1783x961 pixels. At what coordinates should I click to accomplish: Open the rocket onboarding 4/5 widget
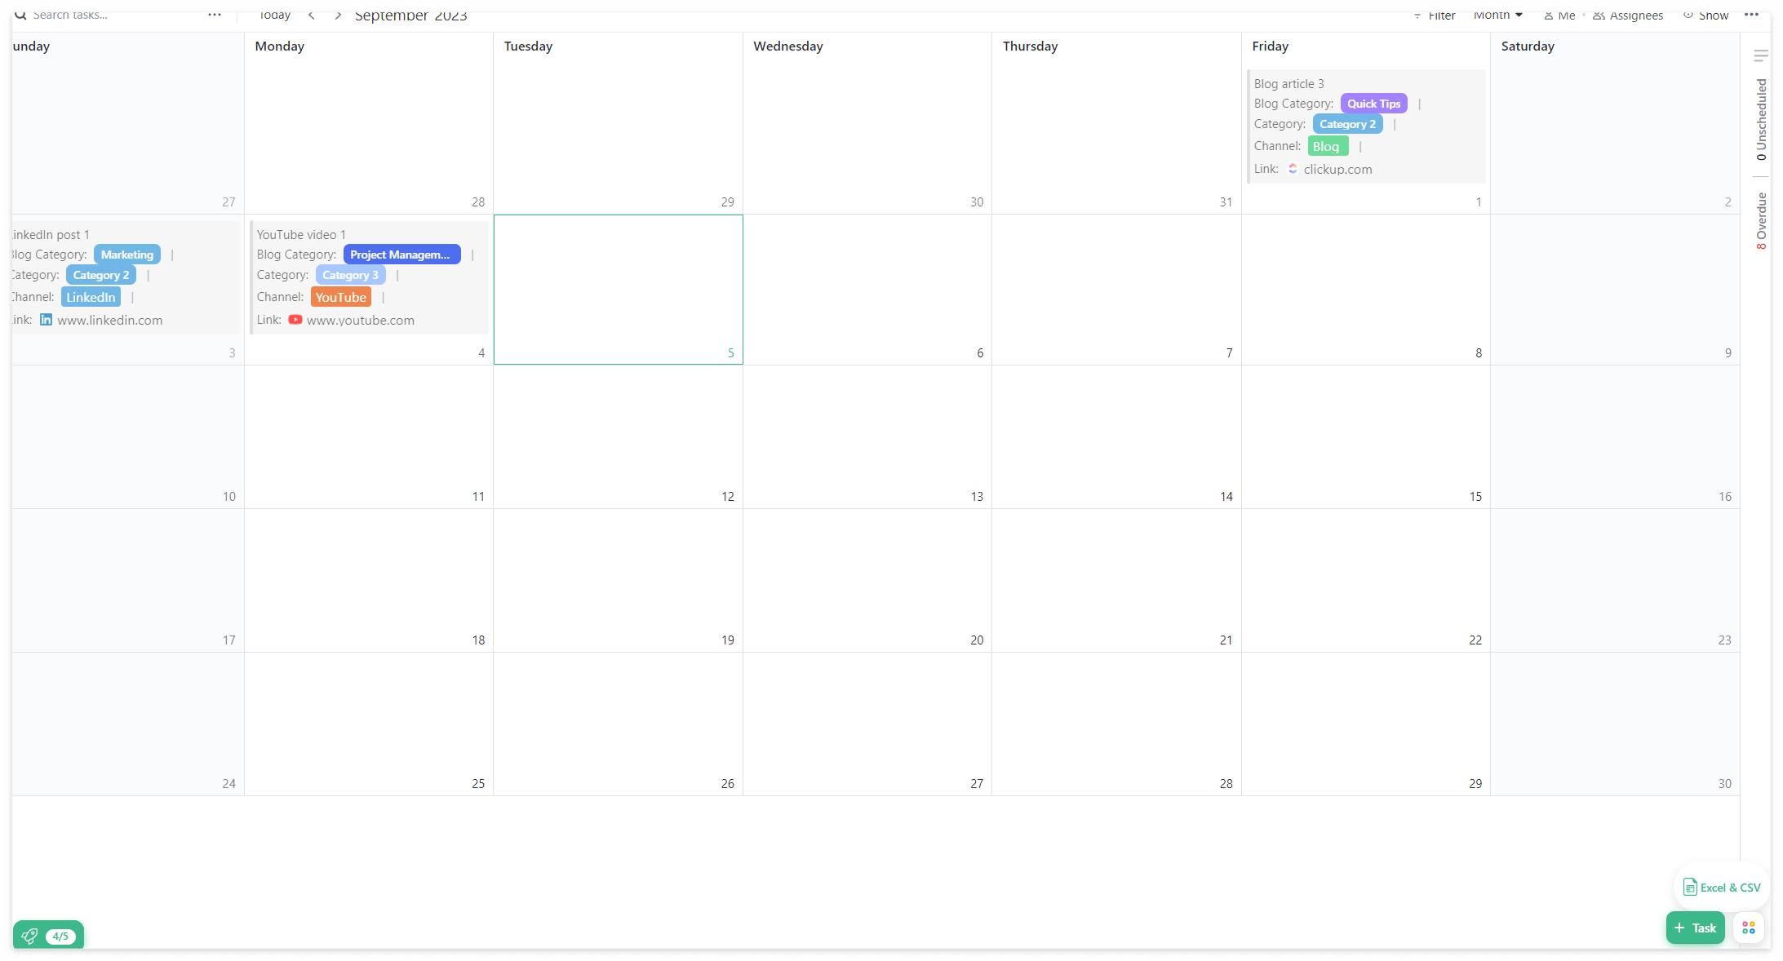(x=48, y=936)
